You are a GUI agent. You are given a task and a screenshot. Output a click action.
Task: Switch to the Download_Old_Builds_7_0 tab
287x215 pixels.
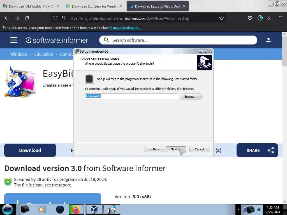point(31,6)
